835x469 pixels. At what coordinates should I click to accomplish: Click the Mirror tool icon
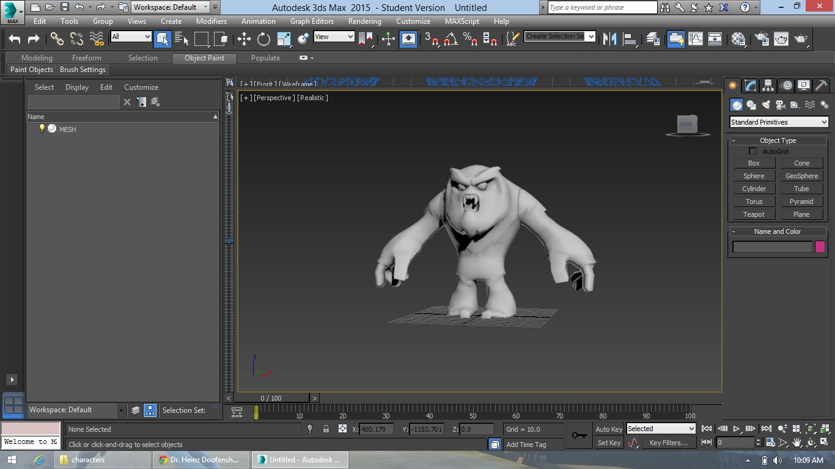609,39
